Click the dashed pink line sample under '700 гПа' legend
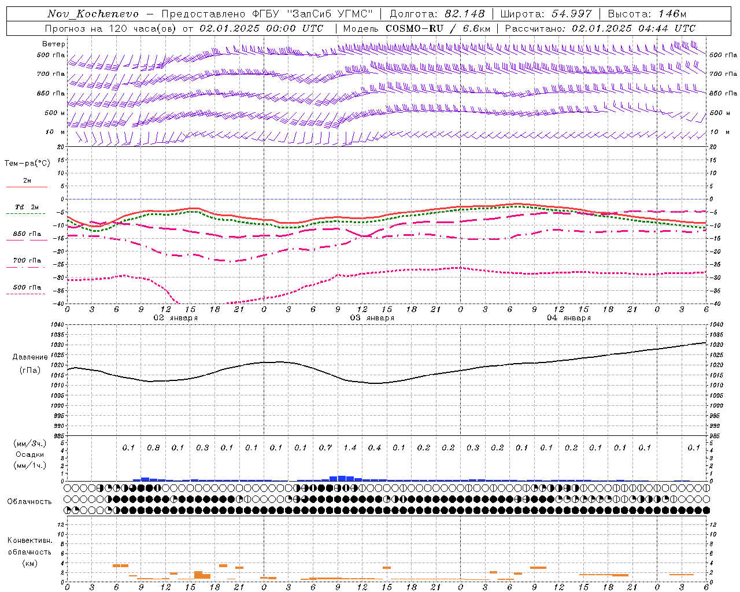Screen dimensions: 740x592 click(27, 267)
